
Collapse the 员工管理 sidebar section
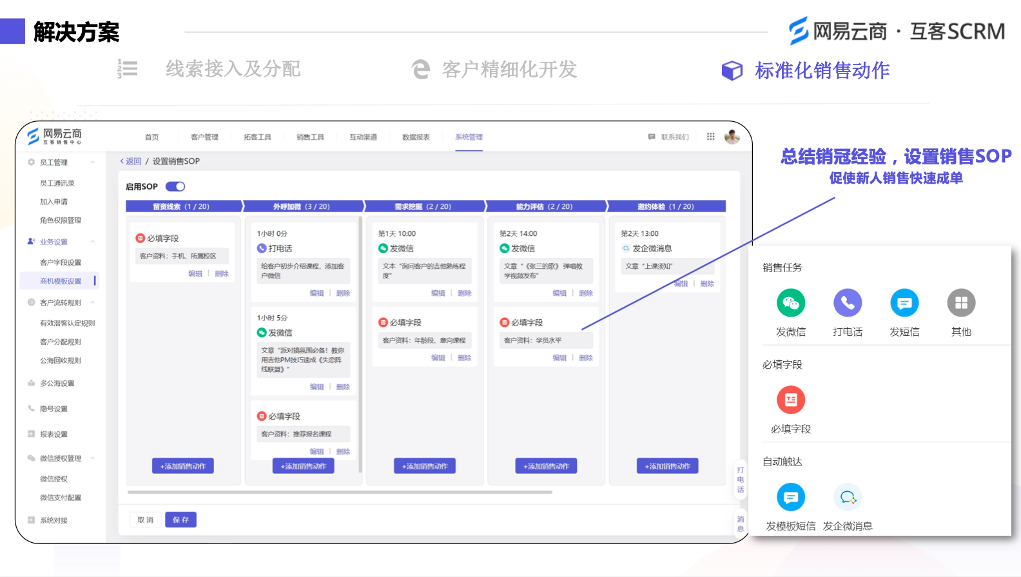tap(93, 162)
